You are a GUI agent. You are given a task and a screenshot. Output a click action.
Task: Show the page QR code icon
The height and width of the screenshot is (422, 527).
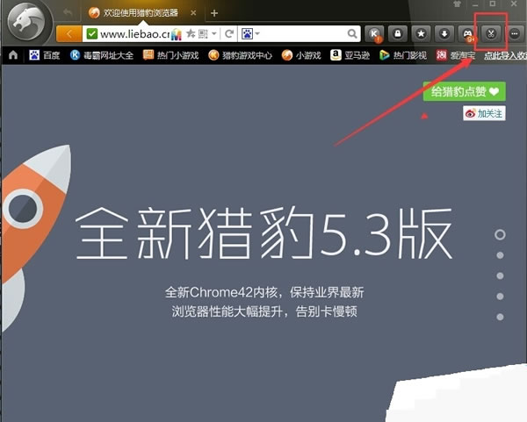click(x=203, y=33)
